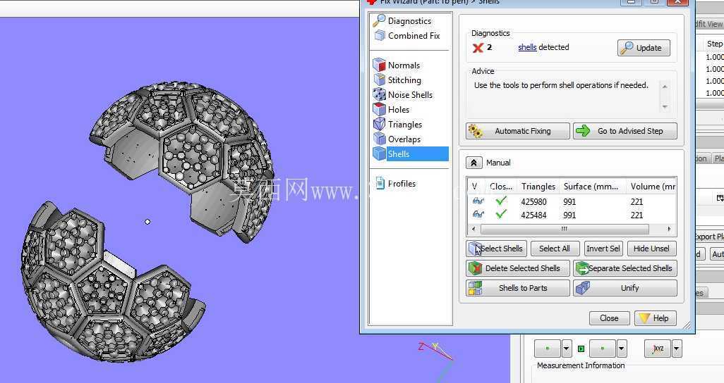Click Shells to Parts button
724x383 pixels.
click(518, 288)
